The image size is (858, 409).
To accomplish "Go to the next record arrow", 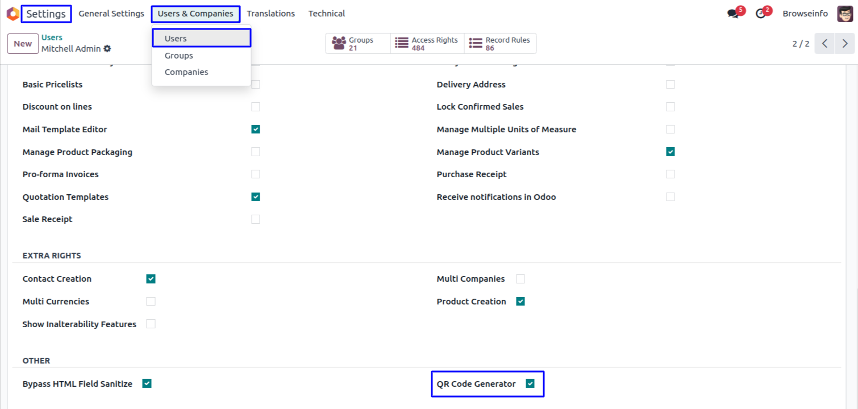I will [845, 44].
